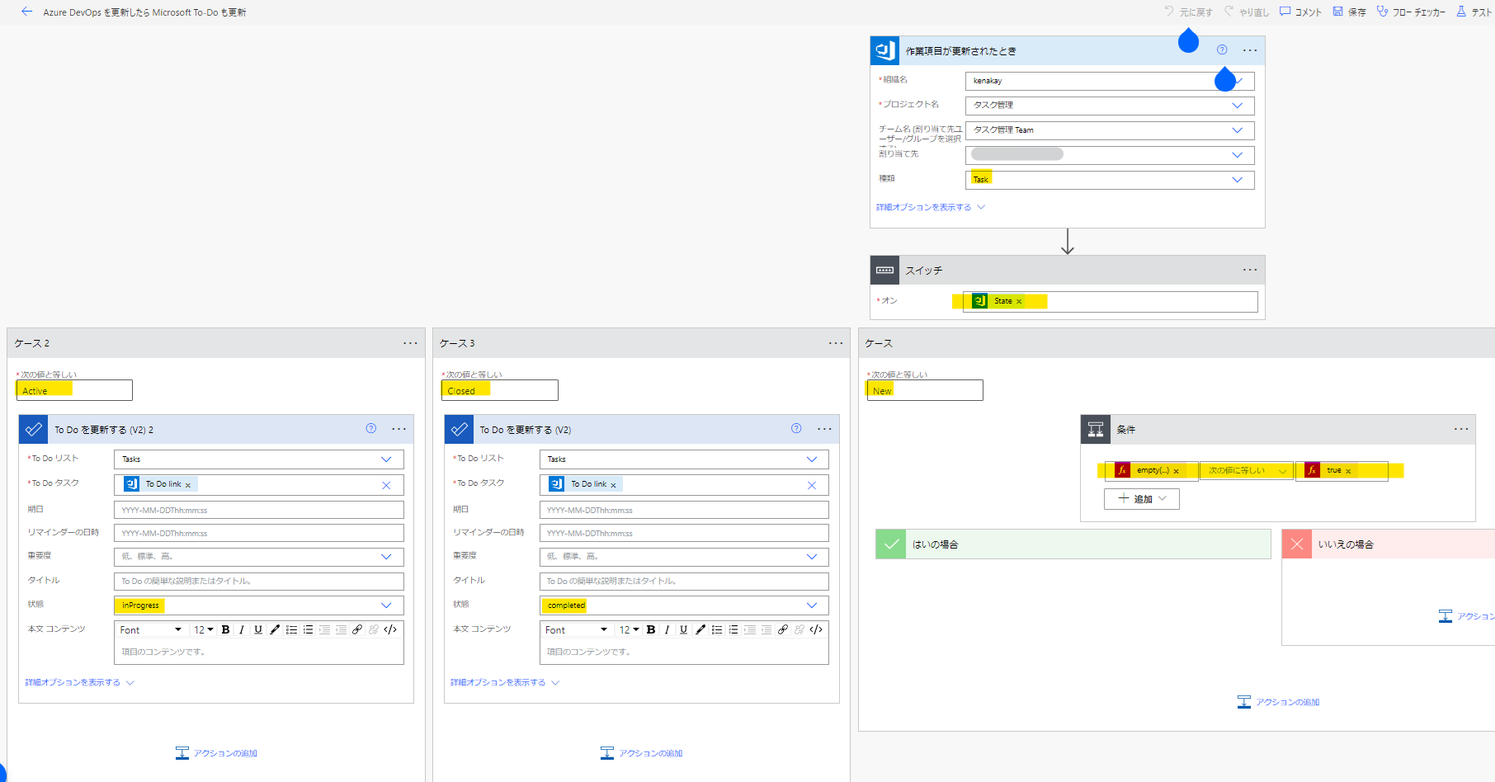Open the flow checker in the toolbar
The height and width of the screenshot is (782, 1495).
pyautogui.click(x=1411, y=12)
